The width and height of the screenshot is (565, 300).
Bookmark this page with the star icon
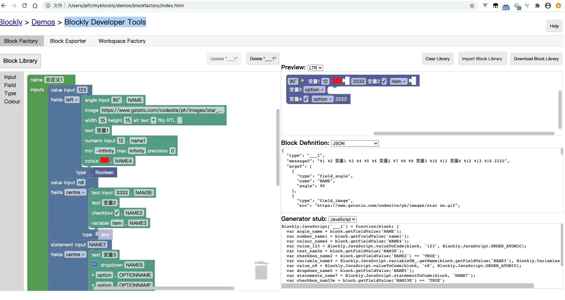[x=472, y=6]
